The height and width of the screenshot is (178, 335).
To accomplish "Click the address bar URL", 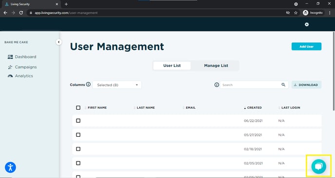I will tap(66, 13).
